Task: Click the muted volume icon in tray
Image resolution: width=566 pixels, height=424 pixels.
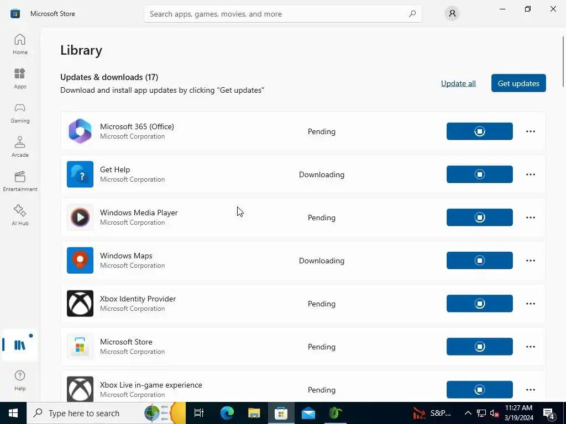Action: (x=495, y=413)
